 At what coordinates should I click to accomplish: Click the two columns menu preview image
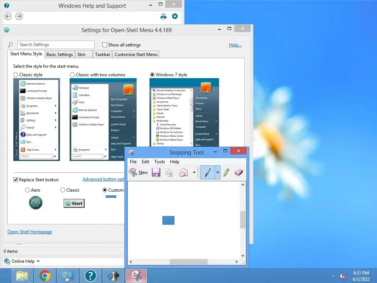[103, 120]
